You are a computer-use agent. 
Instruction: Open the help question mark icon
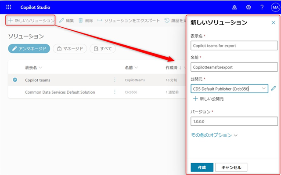click(x=262, y=7)
